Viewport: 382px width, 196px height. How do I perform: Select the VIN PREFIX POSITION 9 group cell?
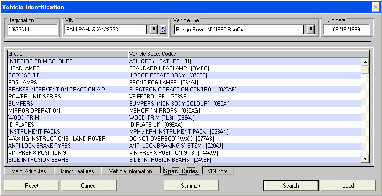(x=68, y=153)
